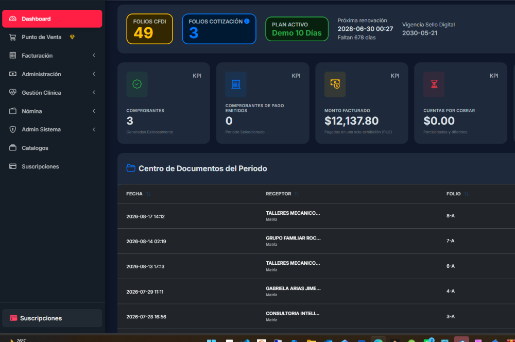Click the premium diamond badge icon
Image resolution: width=515 pixels, height=342 pixels.
[72, 37]
